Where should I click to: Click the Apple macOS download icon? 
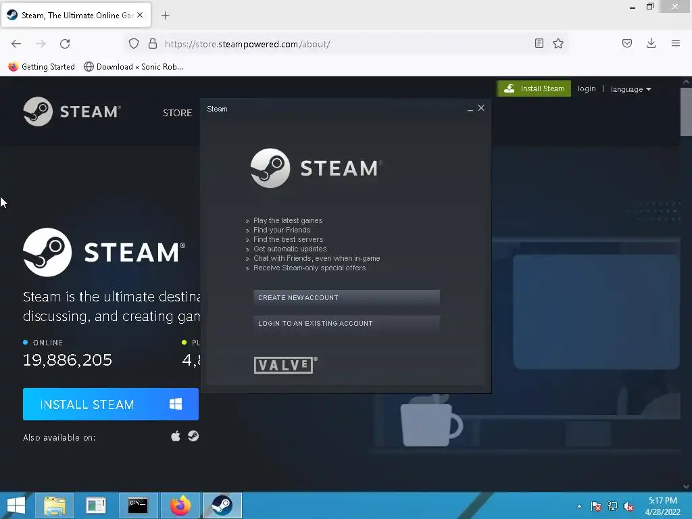coord(176,437)
